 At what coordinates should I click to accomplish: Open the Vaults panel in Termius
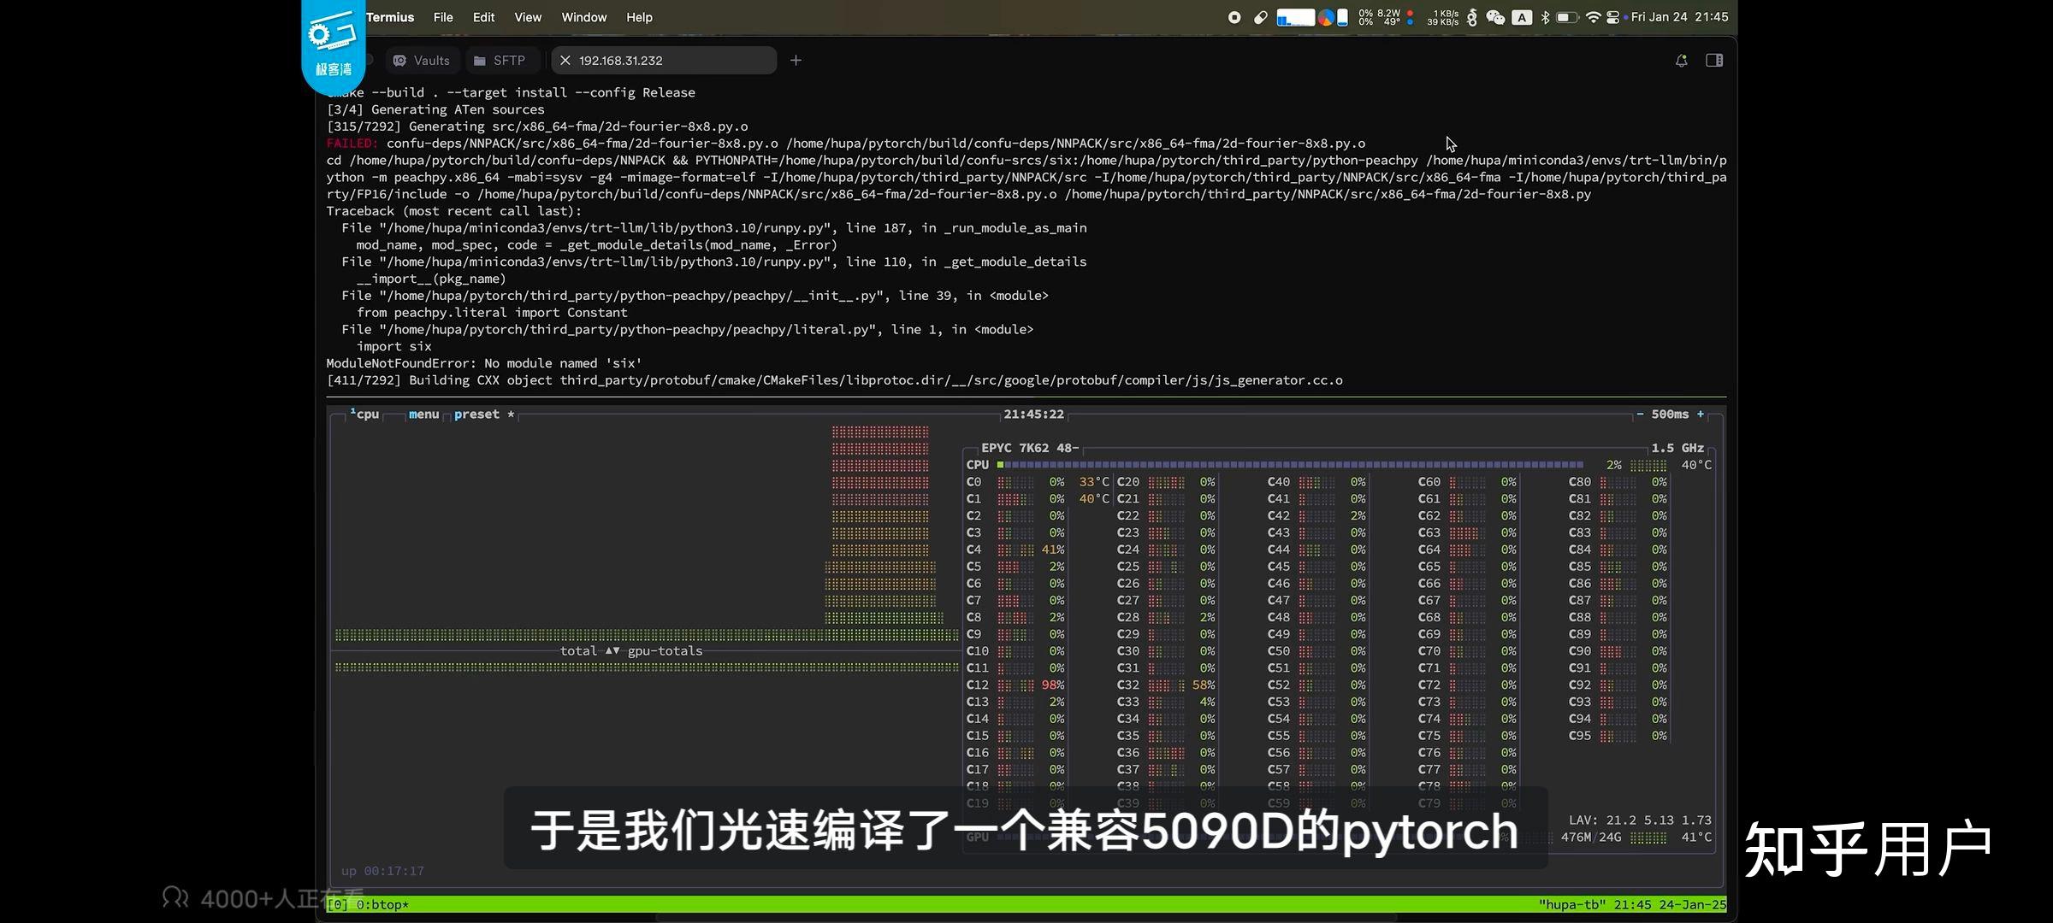pyautogui.click(x=421, y=60)
